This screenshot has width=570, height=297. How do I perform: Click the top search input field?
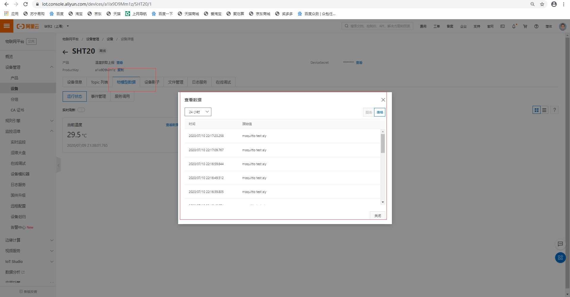(377, 26)
